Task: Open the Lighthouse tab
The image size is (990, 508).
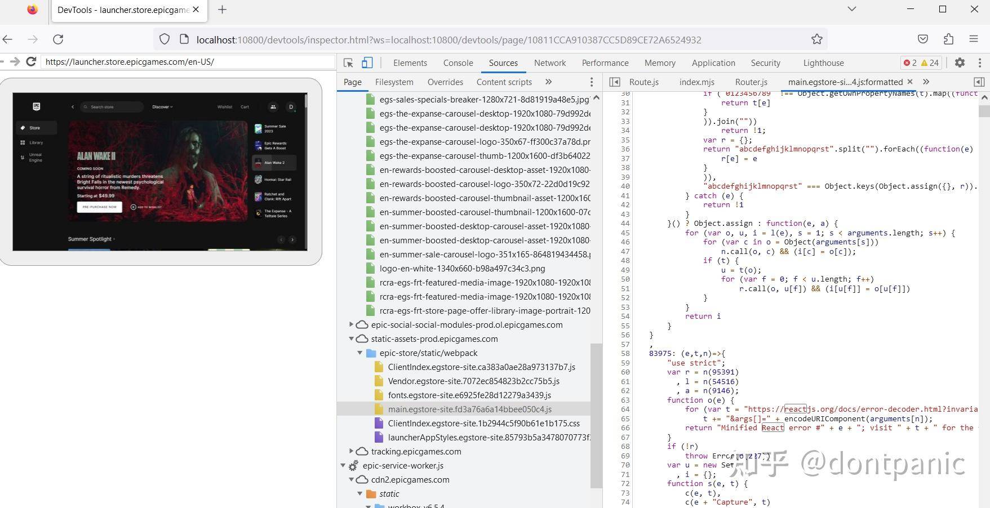Action: click(823, 63)
